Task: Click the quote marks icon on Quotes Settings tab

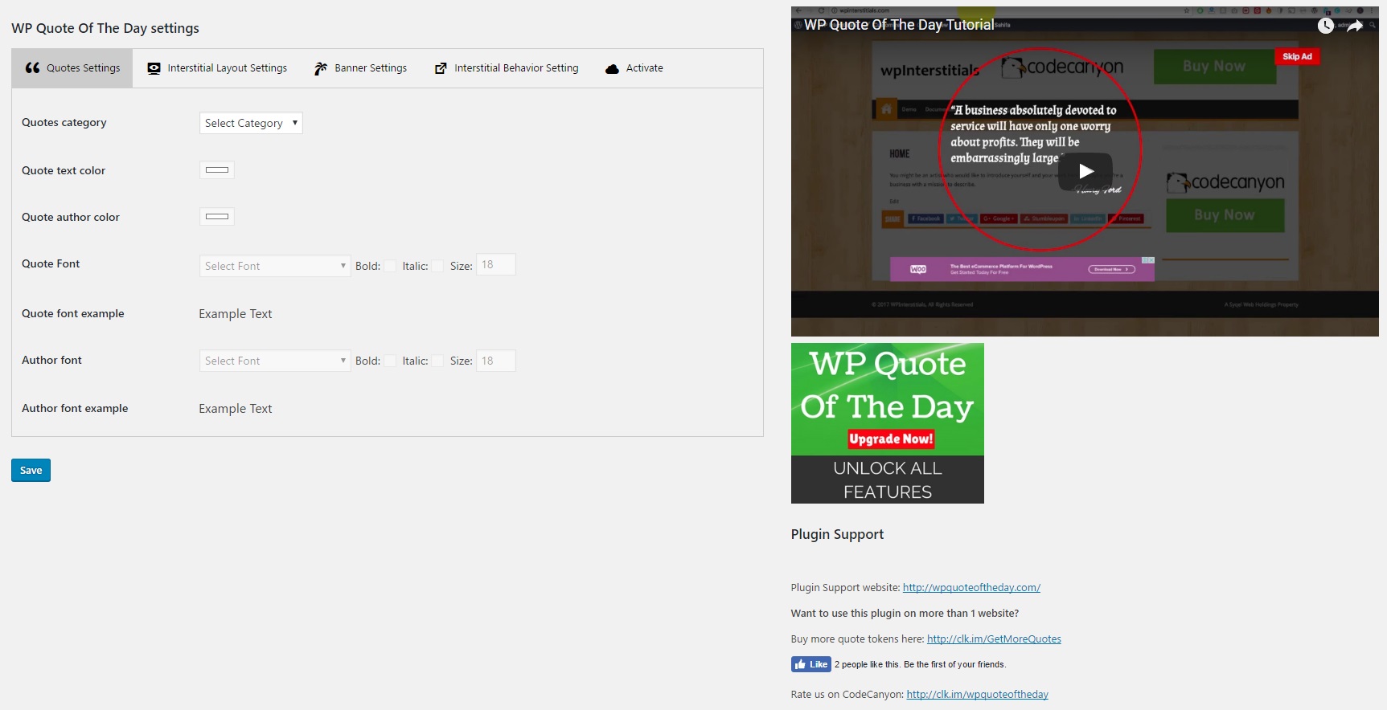Action: pos(32,67)
